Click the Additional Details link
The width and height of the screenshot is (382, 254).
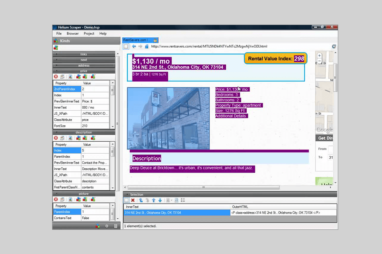tap(232, 116)
